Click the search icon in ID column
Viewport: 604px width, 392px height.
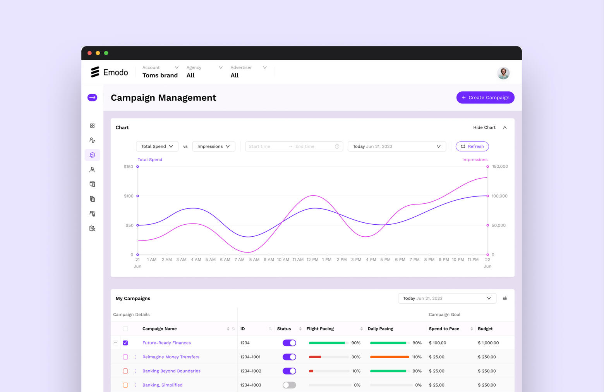[270, 329]
